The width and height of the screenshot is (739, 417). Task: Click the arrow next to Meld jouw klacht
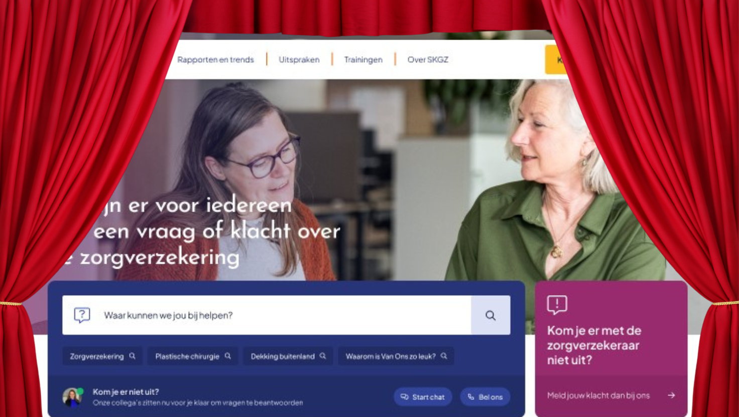coord(671,395)
